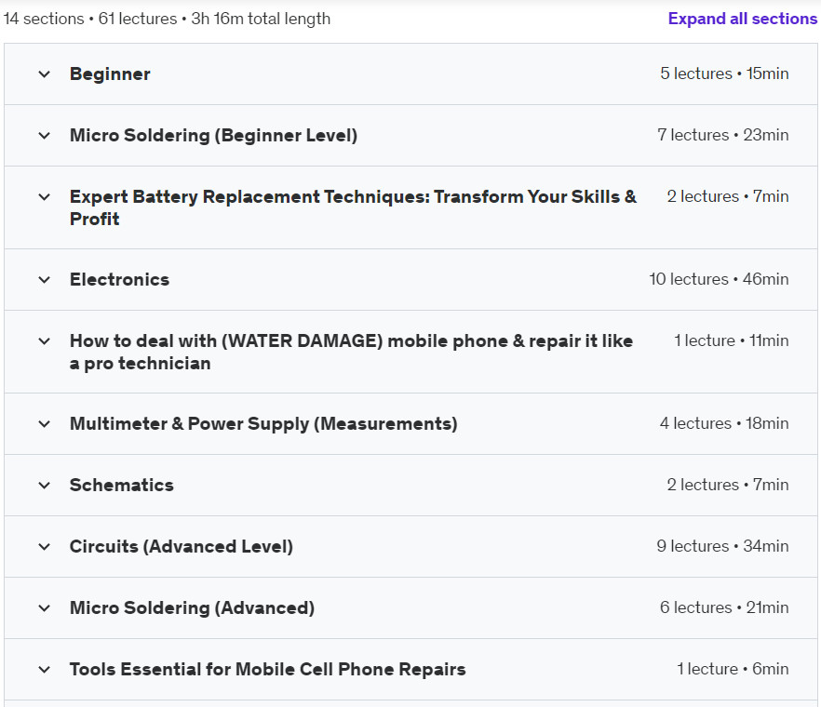Viewport: 821px width, 707px height.
Task: Expand Micro Soldering (Advanced) chevron
Action: coord(45,608)
